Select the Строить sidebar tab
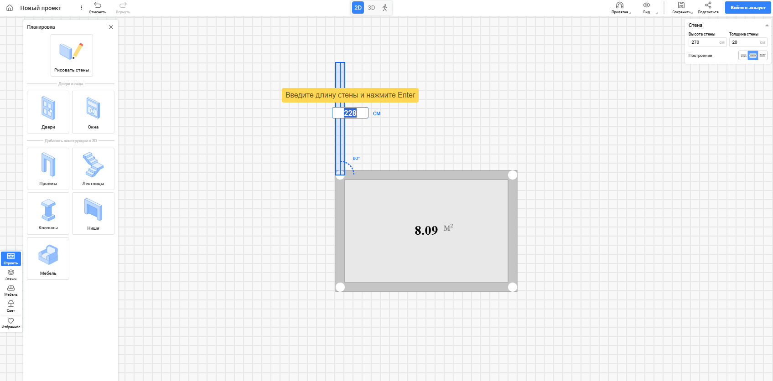Screen dimensions: 773x381 click(x=11, y=259)
